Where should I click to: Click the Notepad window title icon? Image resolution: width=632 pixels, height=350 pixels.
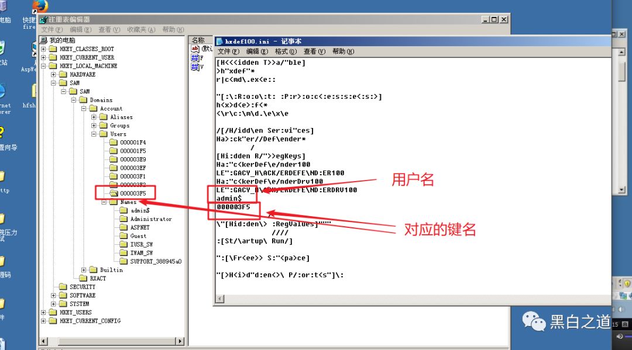coord(219,41)
